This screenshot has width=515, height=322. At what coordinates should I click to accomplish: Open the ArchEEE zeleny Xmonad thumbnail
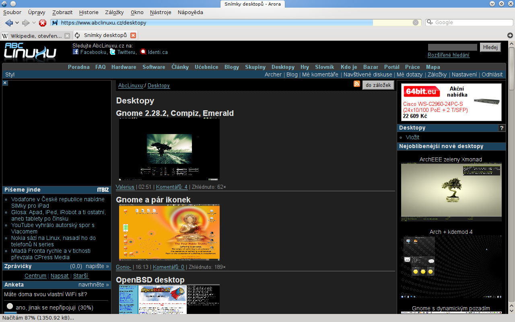tap(451, 192)
